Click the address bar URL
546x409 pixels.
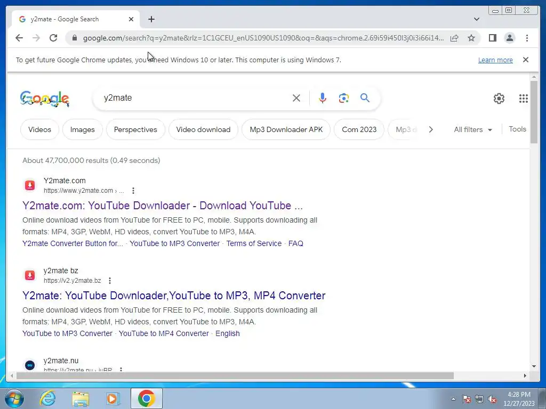[x=263, y=38]
